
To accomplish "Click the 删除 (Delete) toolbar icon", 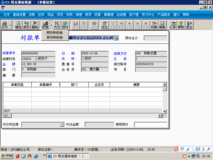I will point(35,25).
